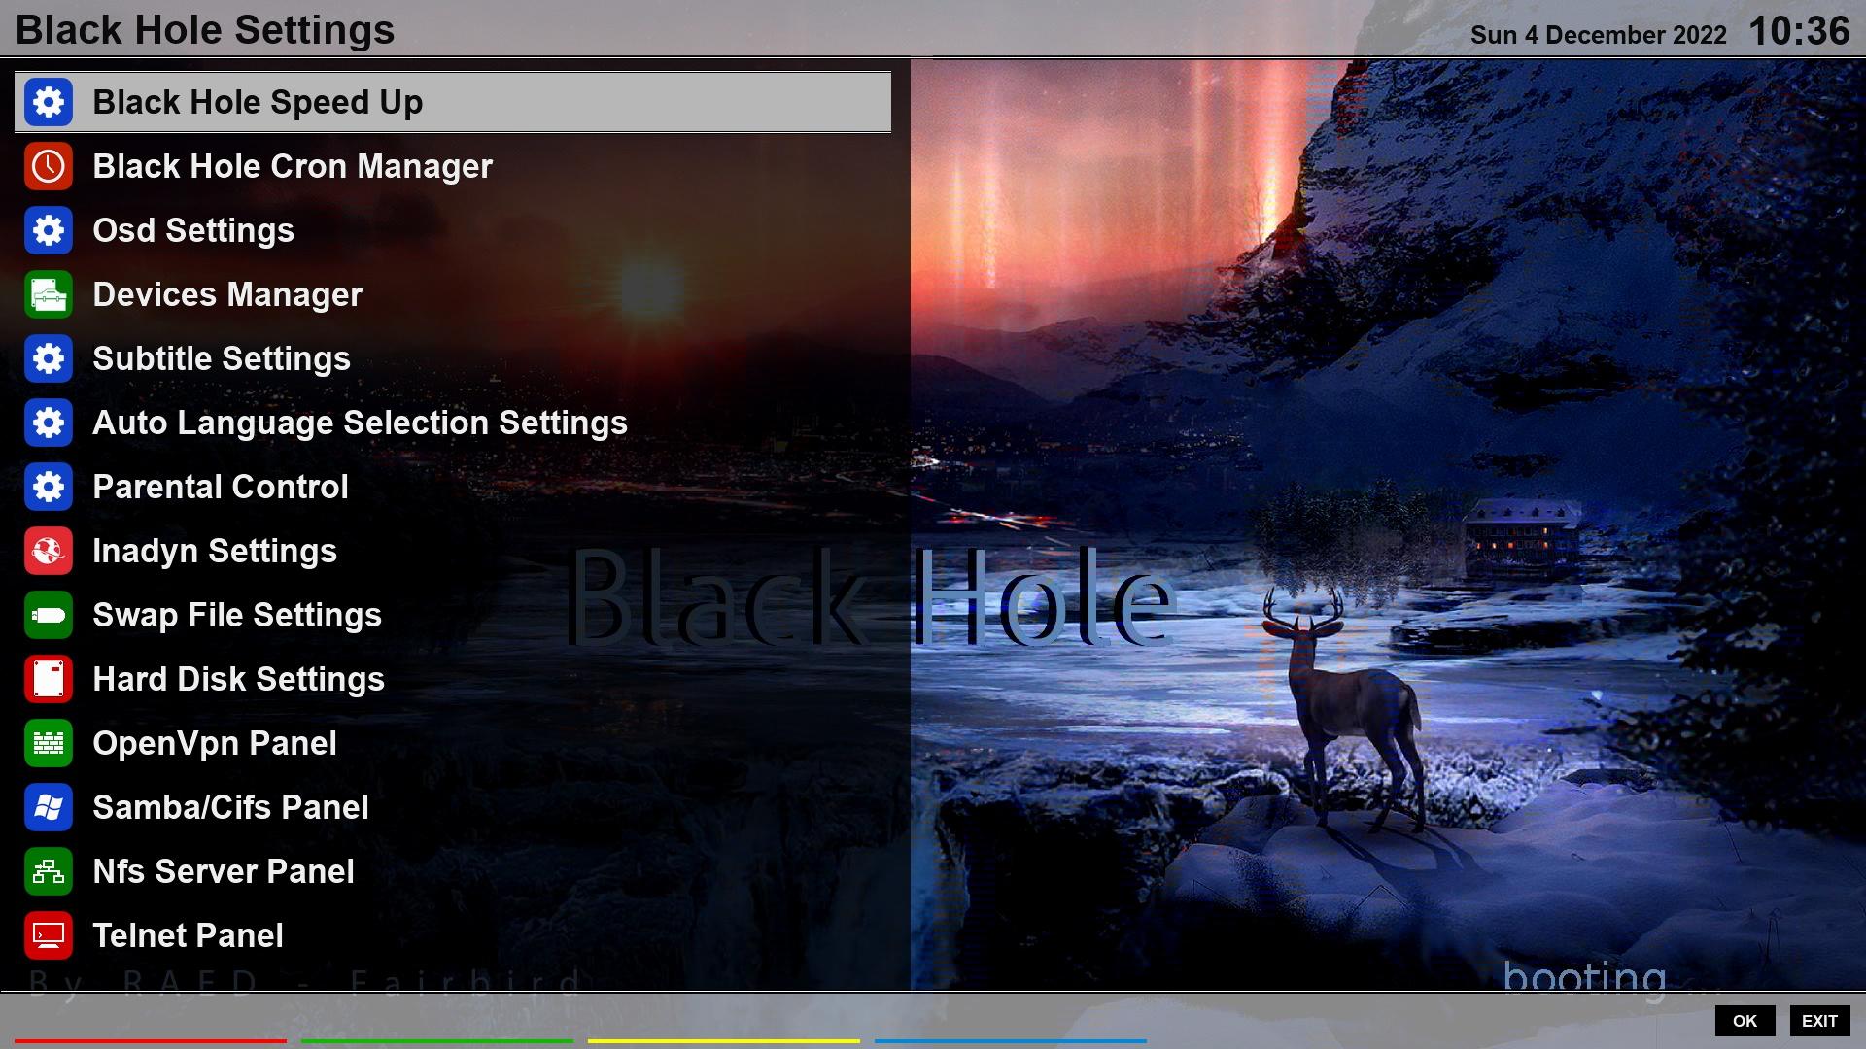
Task: Click the yellow color key bar
Action: click(724, 1041)
